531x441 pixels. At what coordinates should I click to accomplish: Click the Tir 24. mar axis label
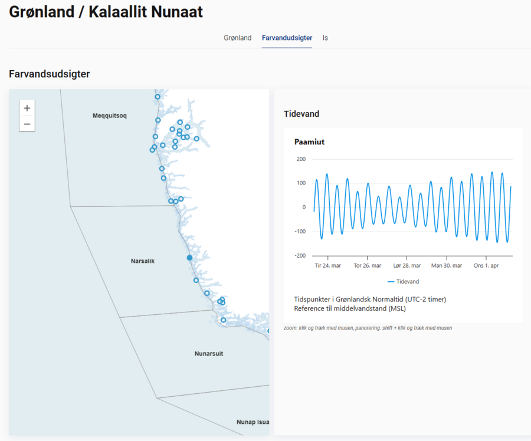coord(327,265)
